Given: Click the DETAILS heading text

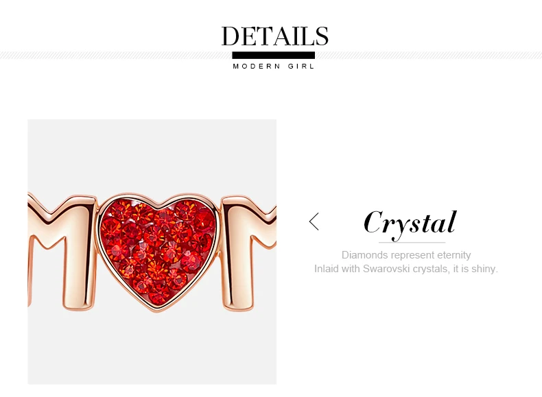Looking at the screenshot, I should pos(275,36).
